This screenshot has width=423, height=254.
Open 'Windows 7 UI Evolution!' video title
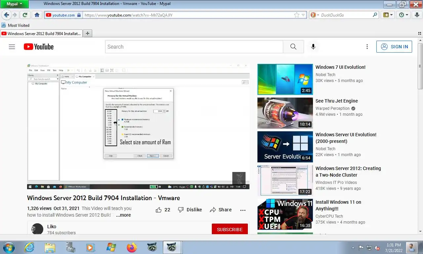[340, 67]
